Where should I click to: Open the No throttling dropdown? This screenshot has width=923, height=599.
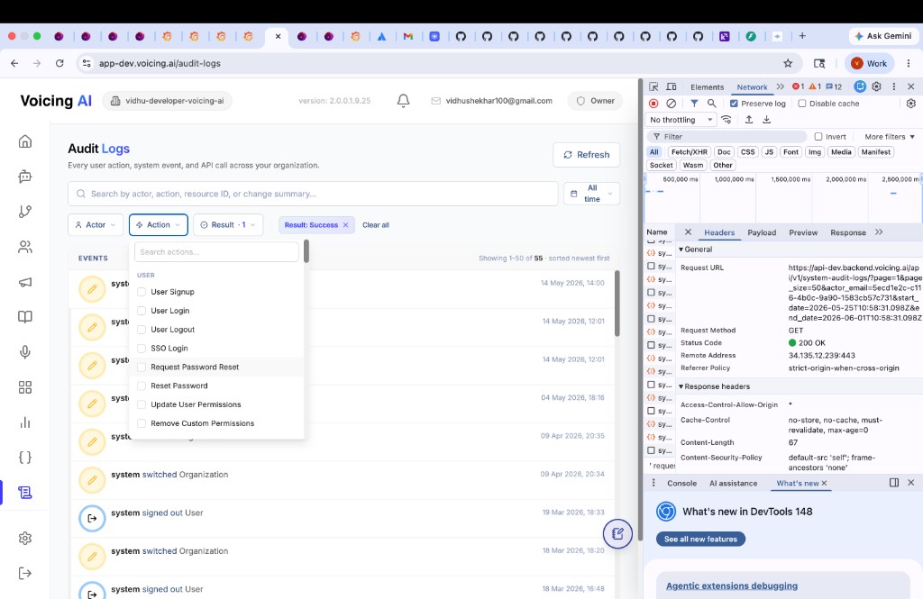coord(681,120)
